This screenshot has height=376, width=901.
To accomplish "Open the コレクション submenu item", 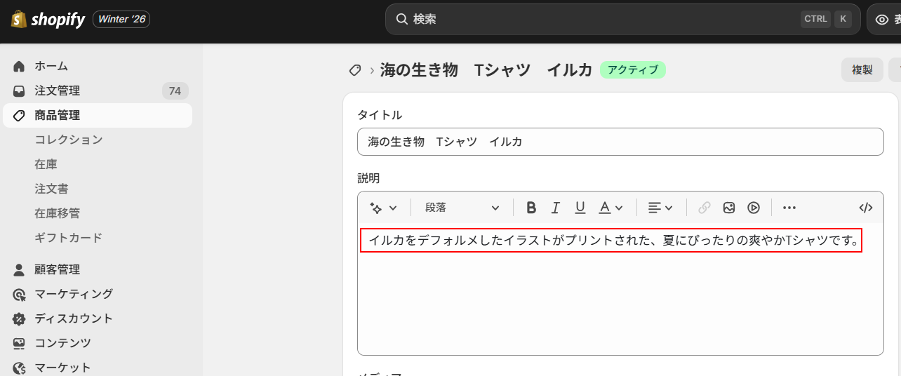I will (x=69, y=140).
